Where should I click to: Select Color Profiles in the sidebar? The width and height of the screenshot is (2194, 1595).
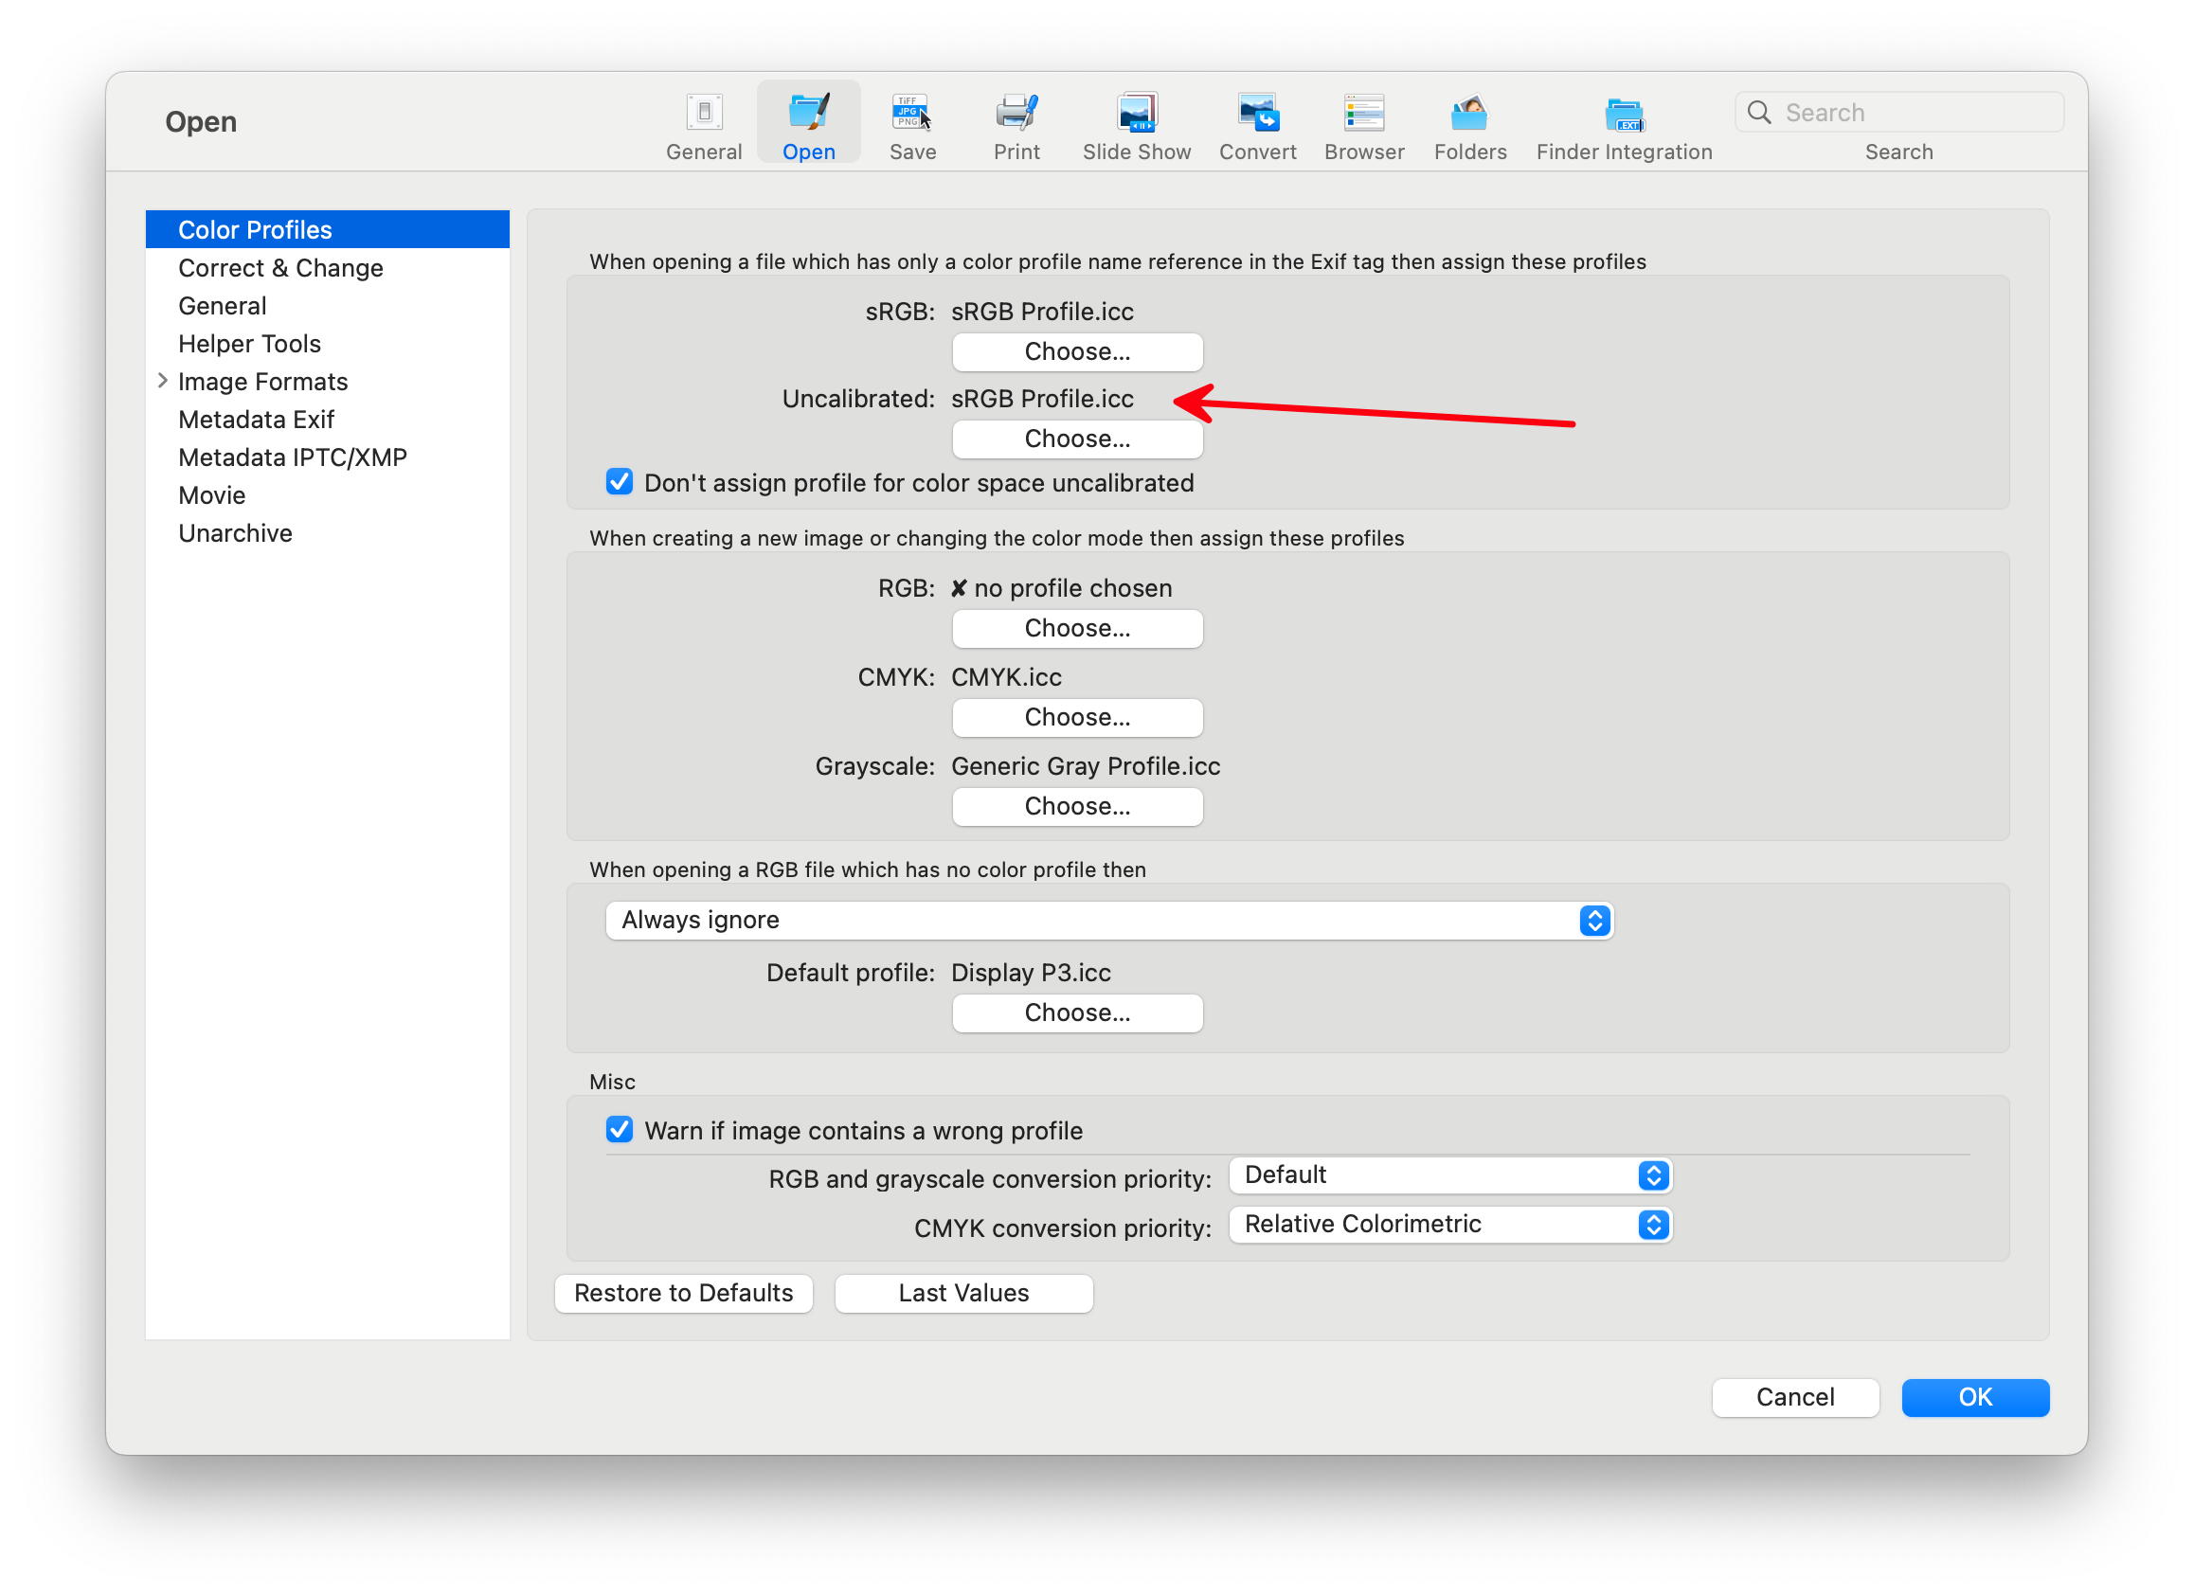(327, 229)
